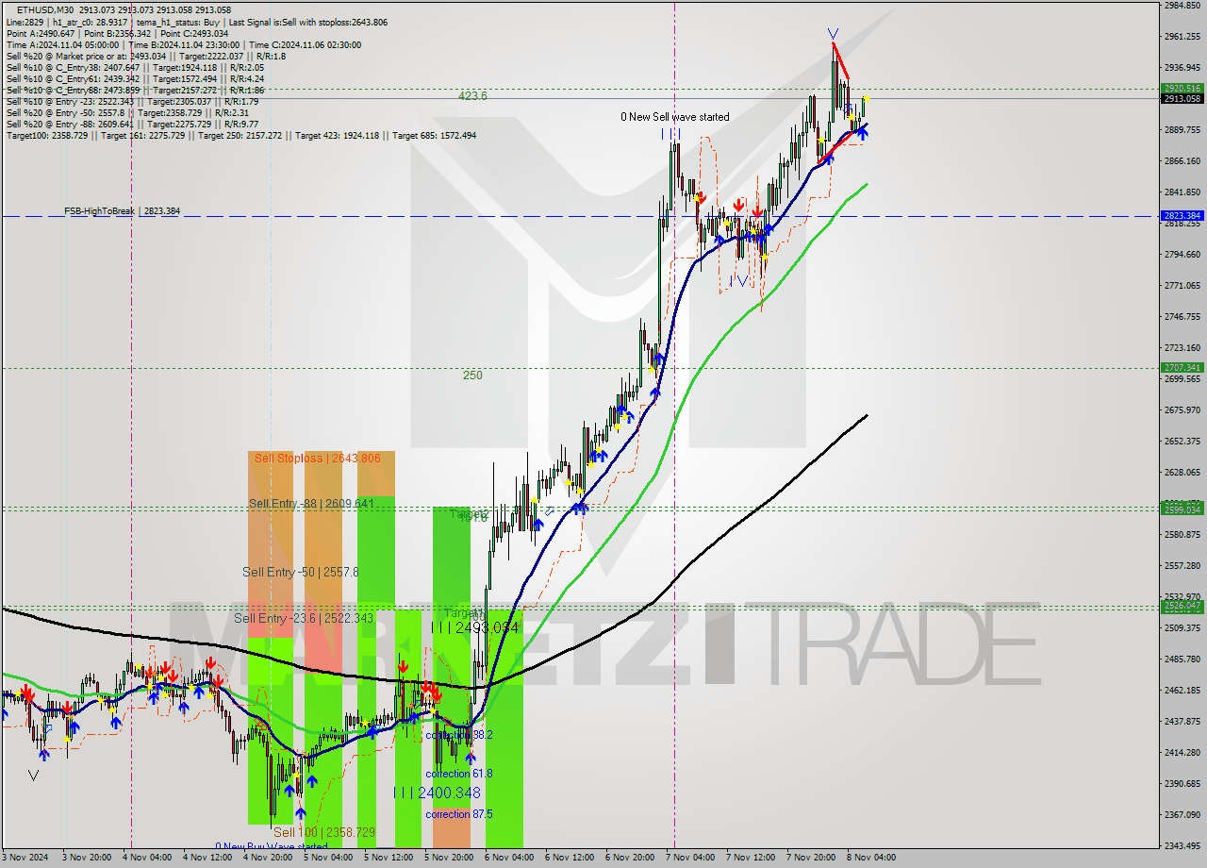The width and height of the screenshot is (1207, 868).
Task: Click the '8 Nov 04:00' time axis label
Action: click(x=870, y=858)
